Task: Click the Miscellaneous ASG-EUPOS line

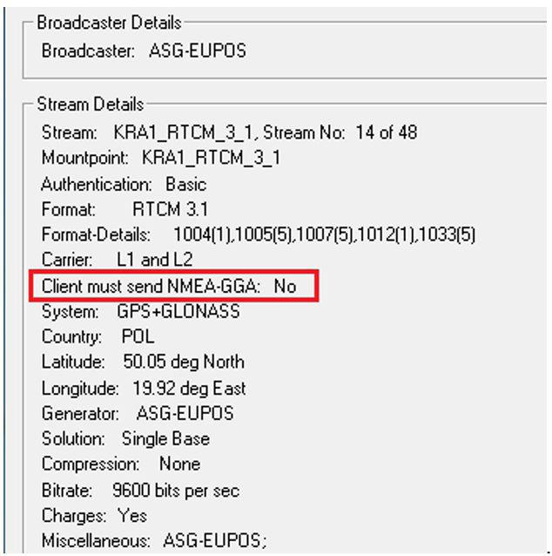Action: [x=154, y=540]
